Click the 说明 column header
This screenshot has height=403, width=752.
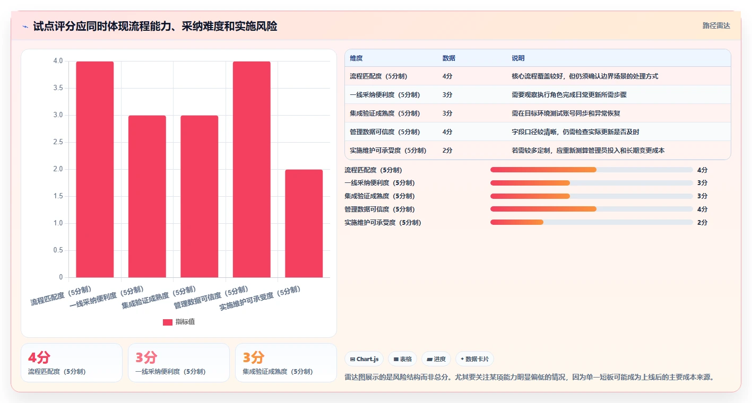[518, 58]
